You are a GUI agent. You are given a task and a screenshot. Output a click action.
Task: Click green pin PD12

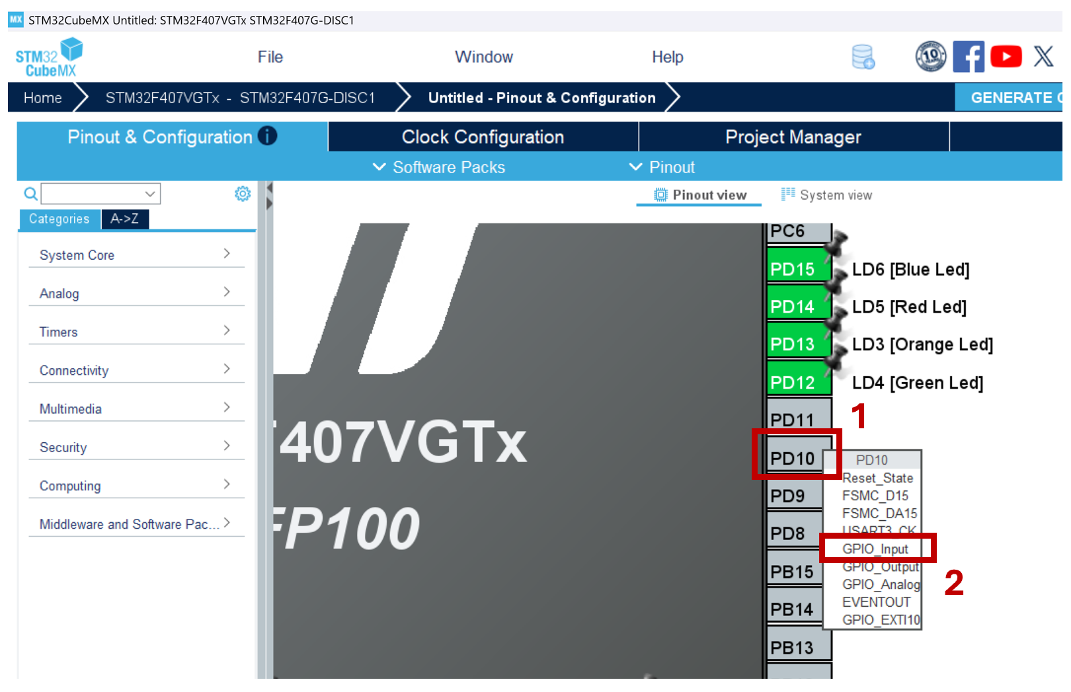(799, 379)
